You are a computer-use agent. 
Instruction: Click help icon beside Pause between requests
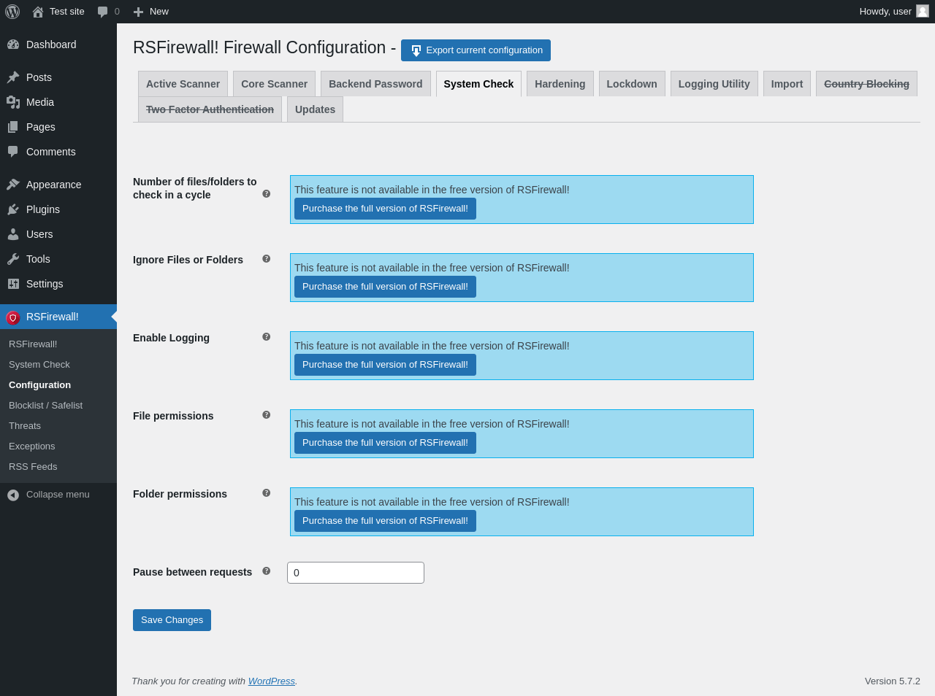pos(267,571)
